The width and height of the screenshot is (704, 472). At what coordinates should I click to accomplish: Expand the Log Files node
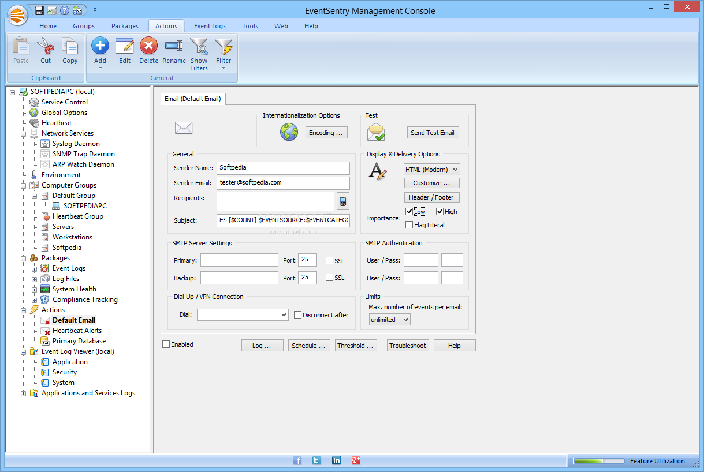[x=35, y=279]
